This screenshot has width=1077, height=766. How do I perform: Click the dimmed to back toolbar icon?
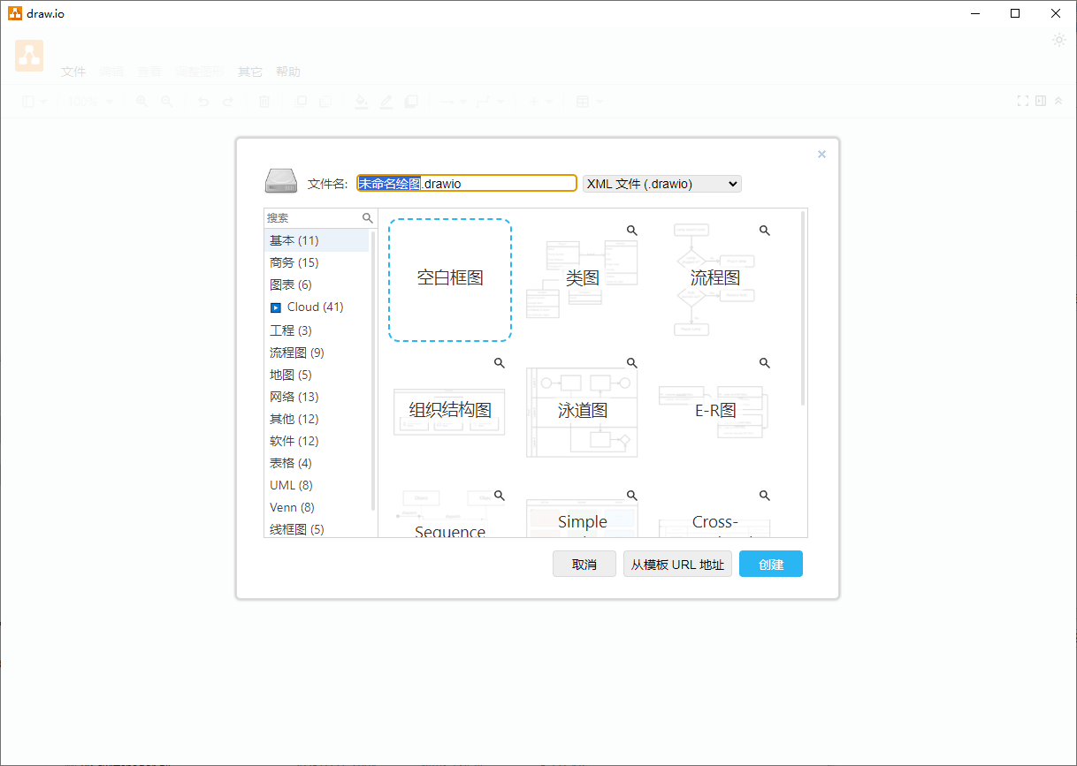coord(325,102)
